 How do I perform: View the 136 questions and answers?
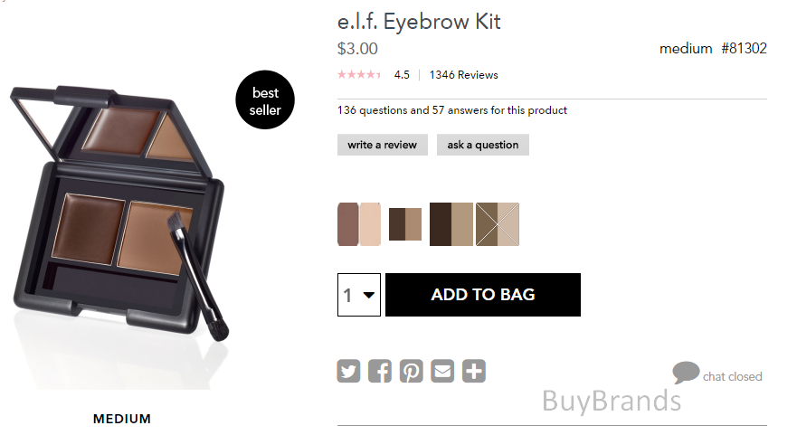tap(451, 110)
